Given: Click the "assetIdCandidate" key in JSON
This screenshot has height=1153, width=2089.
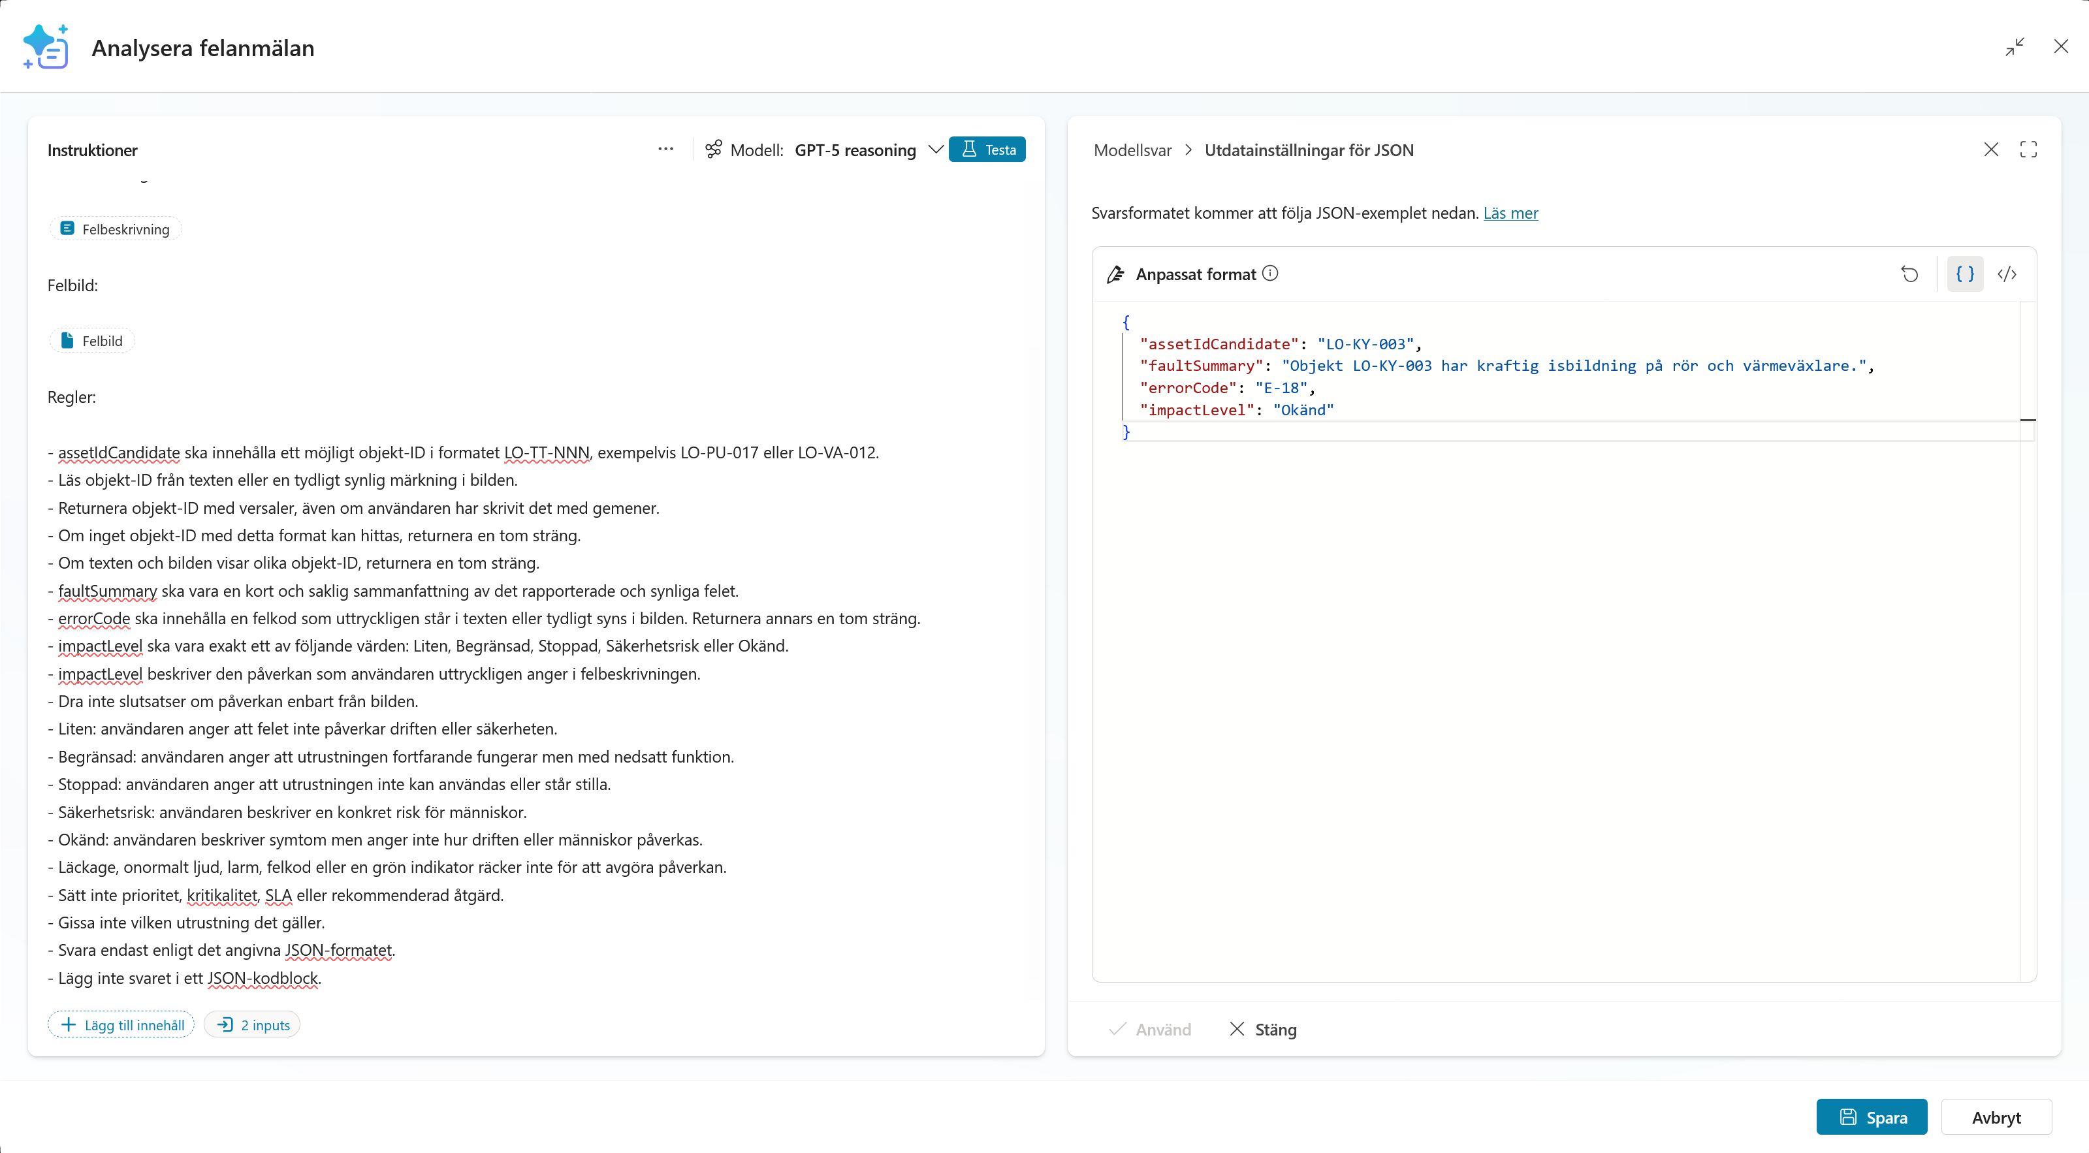Looking at the screenshot, I should pos(1219,344).
